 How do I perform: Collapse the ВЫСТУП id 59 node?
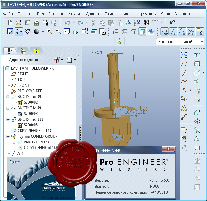tap(8, 108)
